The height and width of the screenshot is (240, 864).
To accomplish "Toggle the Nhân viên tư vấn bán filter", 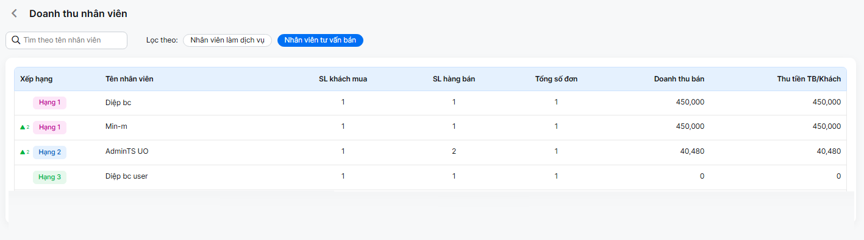I will 320,40.
